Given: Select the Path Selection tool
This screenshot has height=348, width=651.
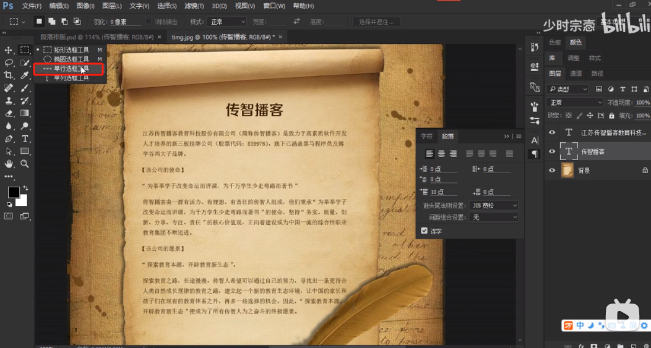Looking at the screenshot, I should 8,151.
